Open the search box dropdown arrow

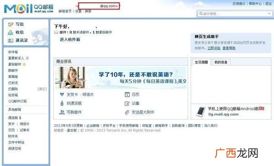pyautogui.click(x=269, y=14)
